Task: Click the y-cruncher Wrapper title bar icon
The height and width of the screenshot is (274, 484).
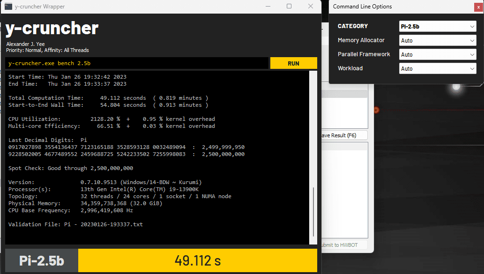Action: click(8, 7)
